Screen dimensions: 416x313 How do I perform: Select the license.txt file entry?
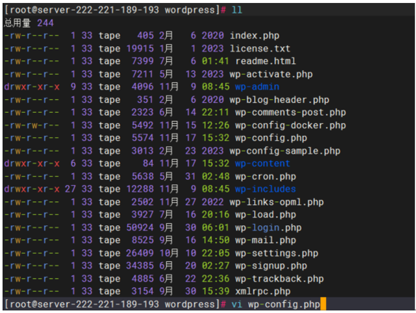[x=260, y=49]
